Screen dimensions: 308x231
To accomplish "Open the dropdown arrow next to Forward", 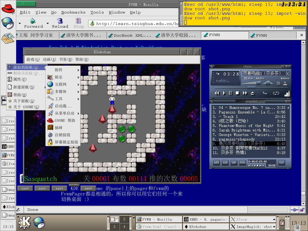I will pos(48,23).
